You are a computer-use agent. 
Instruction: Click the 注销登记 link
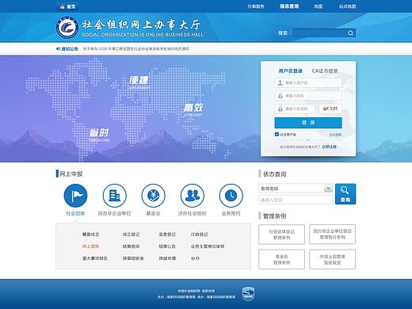coord(200,235)
